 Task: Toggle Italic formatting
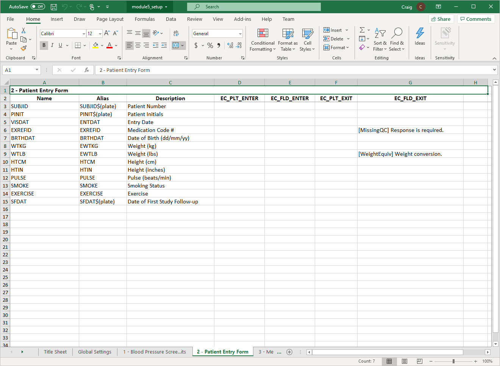52,45
